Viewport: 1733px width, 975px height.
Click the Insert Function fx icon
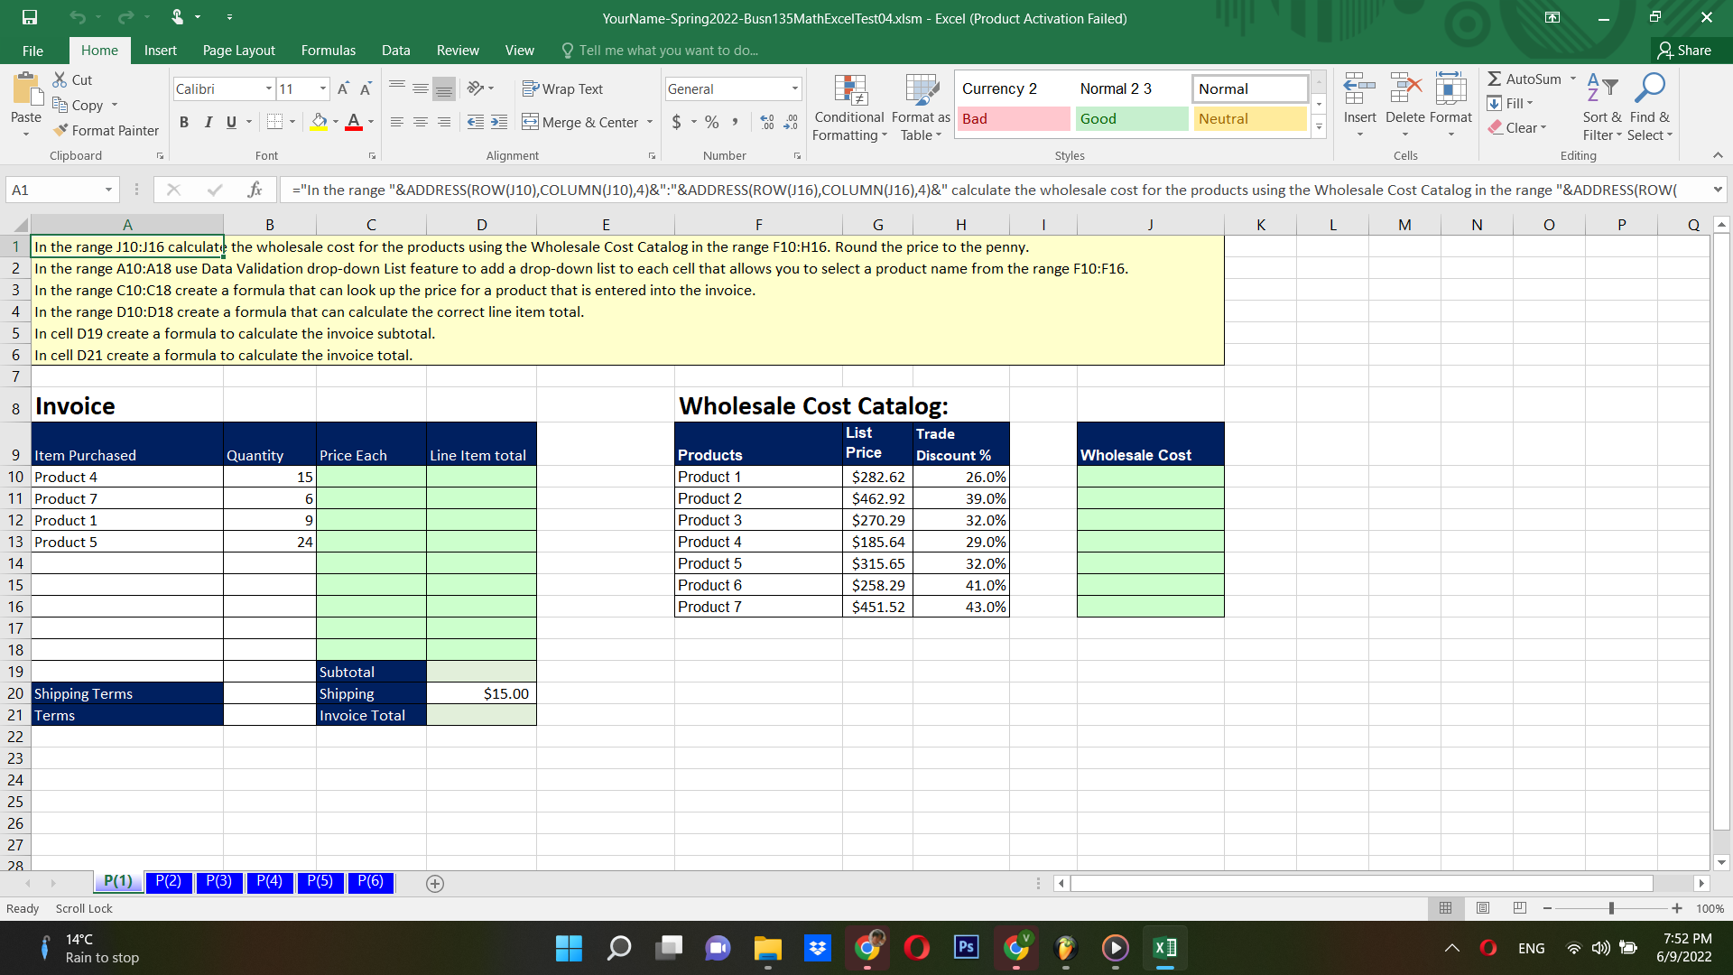tap(255, 190)
